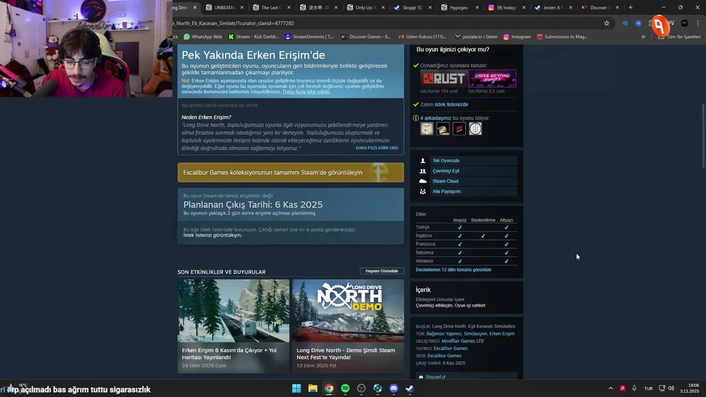Open the Discord external link
Viewport: 706px width, 397px height.
coord(435,377)
